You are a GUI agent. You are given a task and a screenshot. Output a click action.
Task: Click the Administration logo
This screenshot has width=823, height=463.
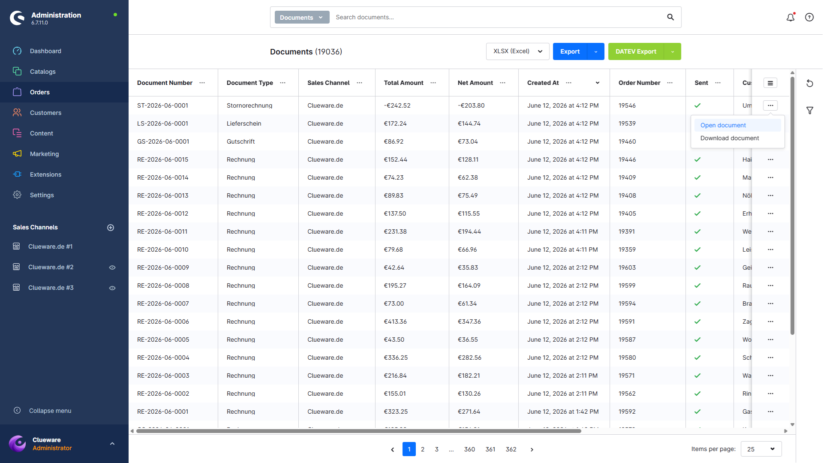(x=17, y=18)
